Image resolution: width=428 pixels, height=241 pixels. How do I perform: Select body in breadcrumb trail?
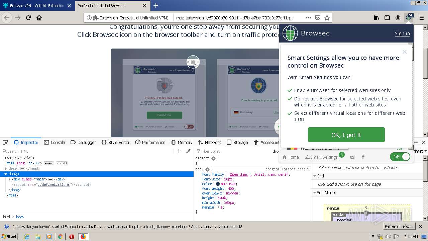pos(20,217)
